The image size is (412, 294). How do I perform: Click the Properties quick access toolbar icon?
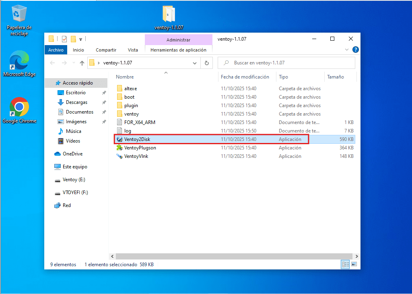coord(64,39)
